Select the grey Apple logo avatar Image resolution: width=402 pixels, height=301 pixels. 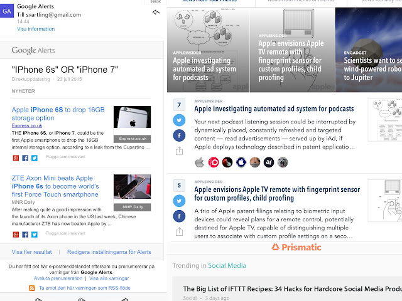tap(200, 162)
